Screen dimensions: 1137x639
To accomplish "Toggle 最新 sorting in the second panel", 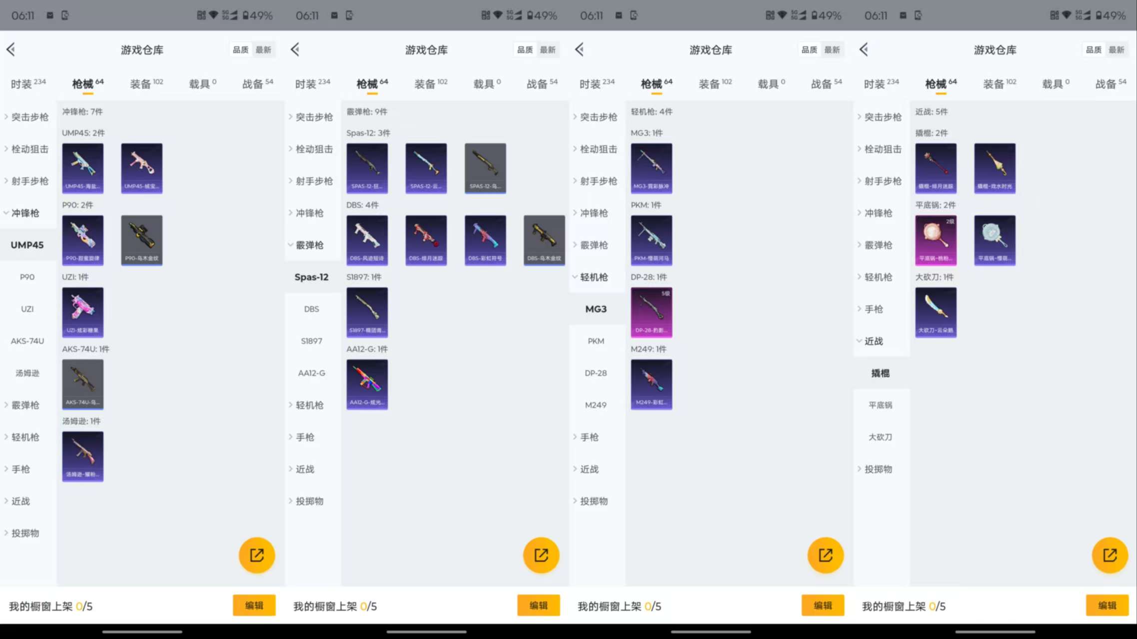I will tap(549, 49).
